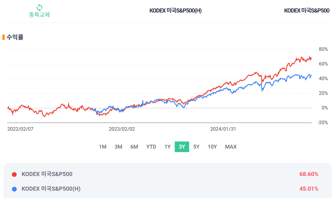Switch to the 1M period tab
Screen dimensions: 334x198
pyautogui.click(x=103, y=147)
